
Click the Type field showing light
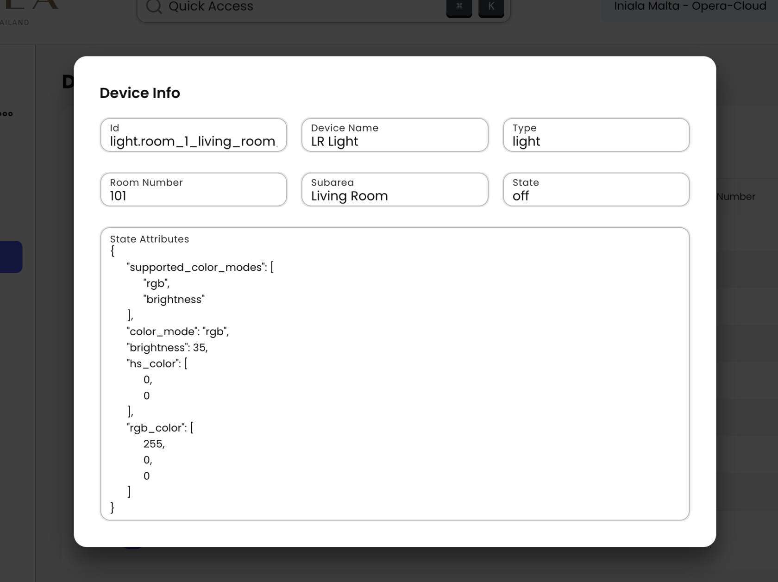pyautogui.click(x=596, y=135)
